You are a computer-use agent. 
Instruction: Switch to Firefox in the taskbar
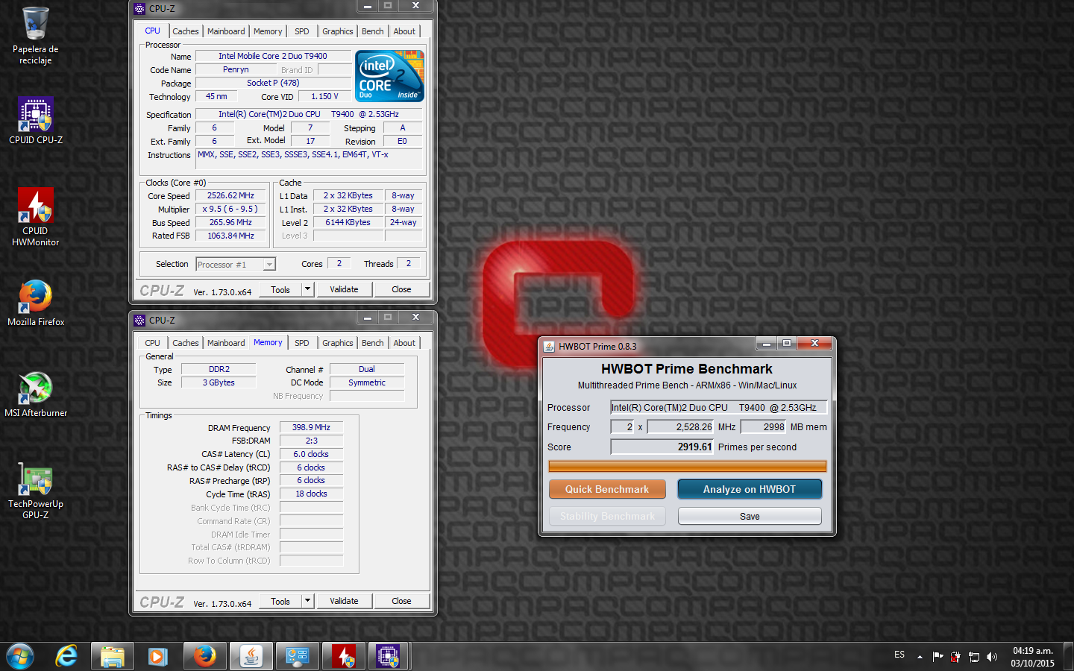point(204,657)
